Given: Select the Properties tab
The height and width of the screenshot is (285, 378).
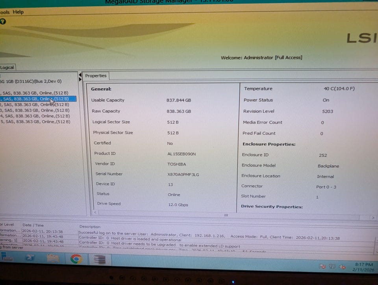Looking at the screenshot, I should click(96, 76).
